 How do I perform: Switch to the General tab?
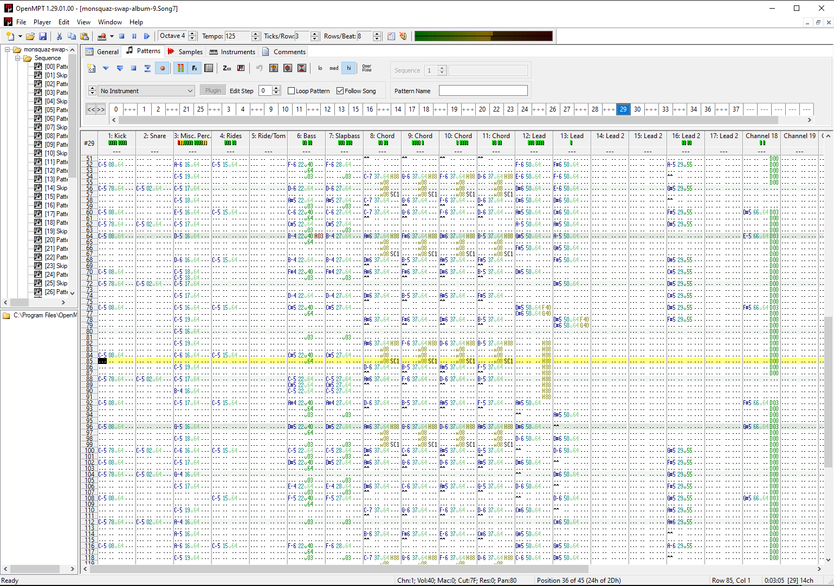point(102,52)
